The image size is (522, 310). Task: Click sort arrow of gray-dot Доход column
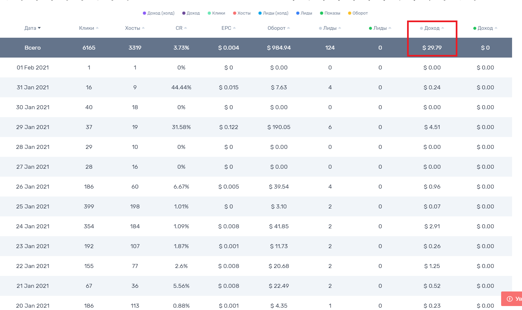(443, 28)
